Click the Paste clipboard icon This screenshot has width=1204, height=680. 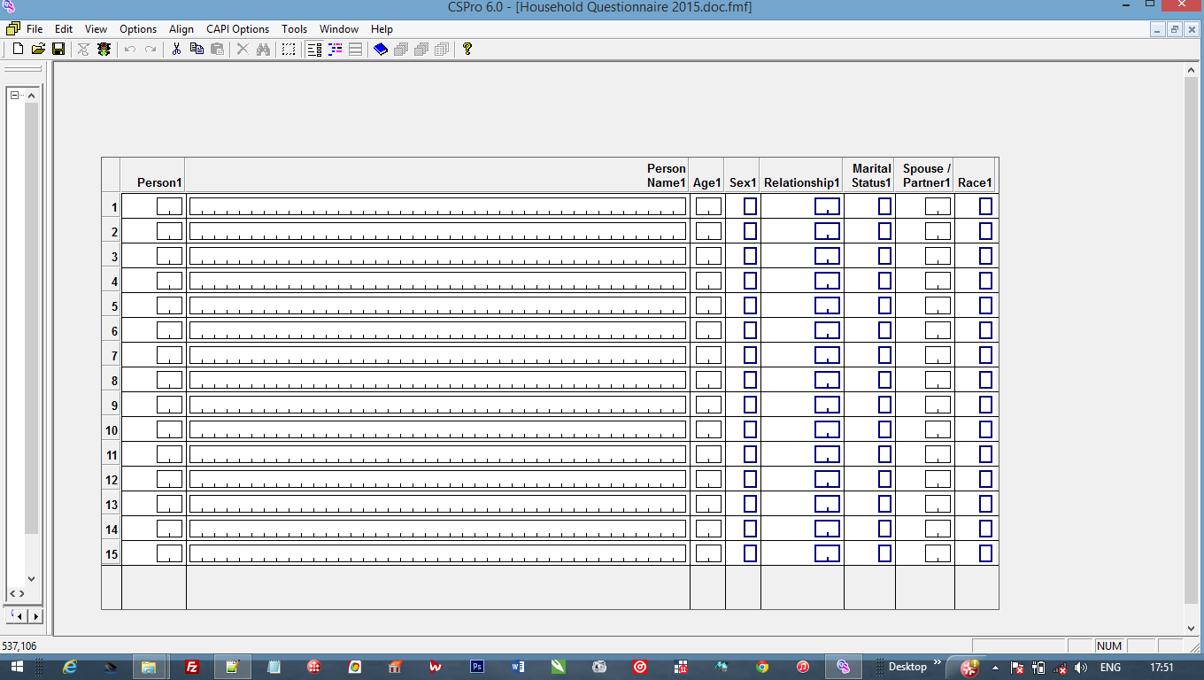(217, 49)
